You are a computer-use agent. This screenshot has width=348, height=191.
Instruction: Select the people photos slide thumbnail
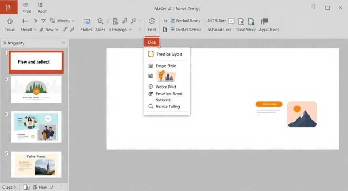tap(36, 127)
